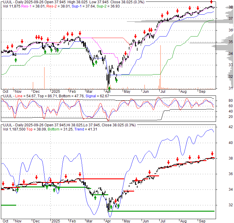
Task: Select the 'Signal = 62.67' oscillator label
Action: [x=97, y=96]
